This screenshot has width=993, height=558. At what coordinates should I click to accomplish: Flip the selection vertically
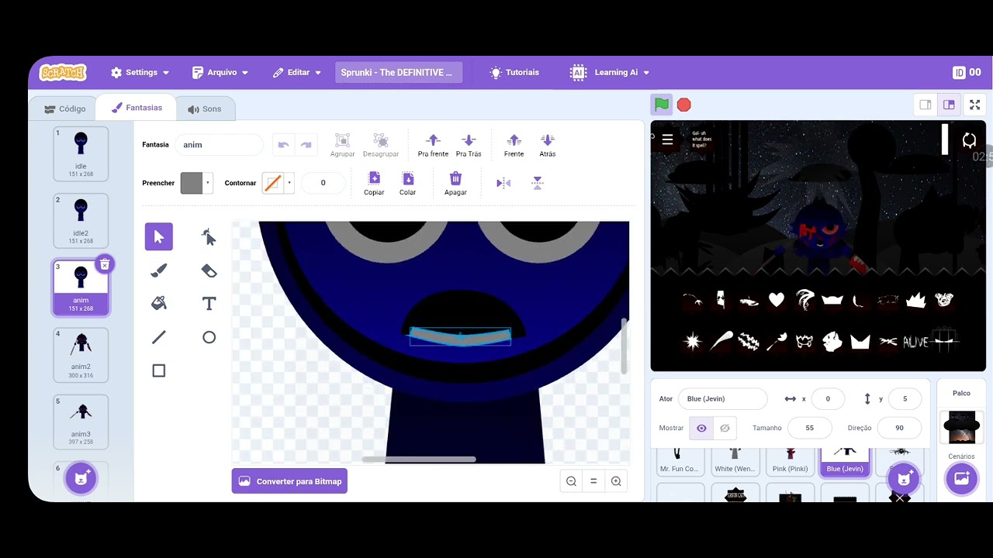pos(537,183)
